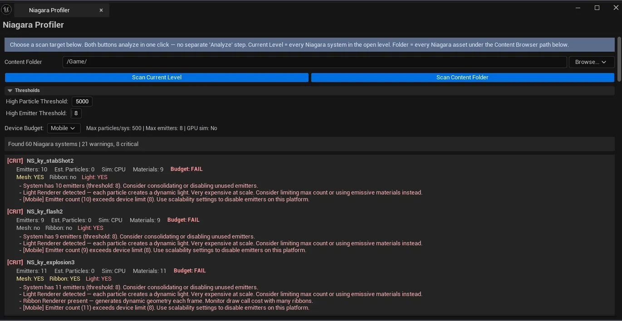Click 'Emitters: 9' text

point(30,220)
